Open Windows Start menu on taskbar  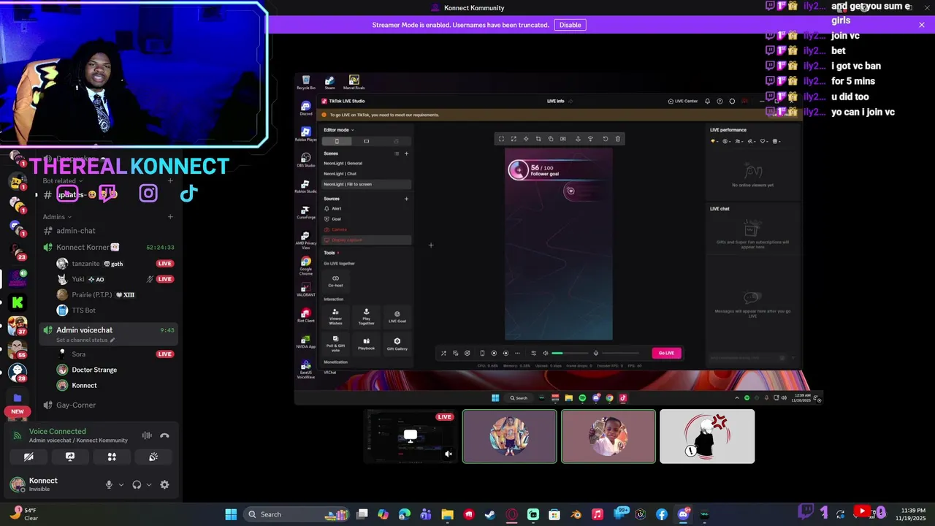[x=231, y=514]
